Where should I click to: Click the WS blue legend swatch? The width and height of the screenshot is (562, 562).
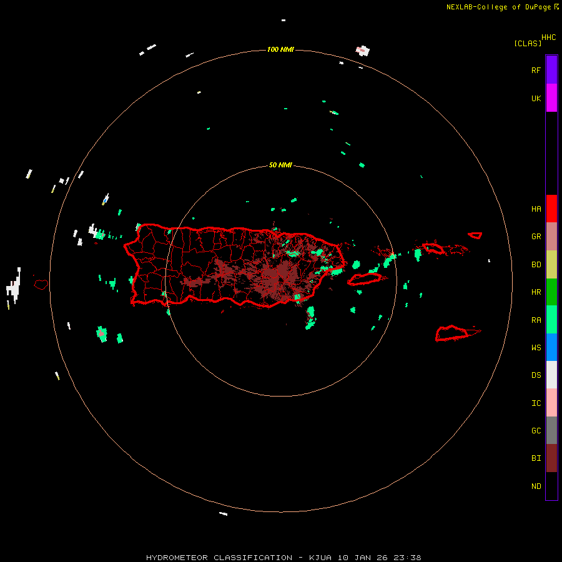click(551, 347)
